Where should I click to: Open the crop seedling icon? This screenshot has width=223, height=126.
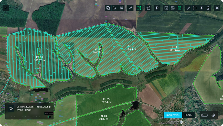[130, 8]
